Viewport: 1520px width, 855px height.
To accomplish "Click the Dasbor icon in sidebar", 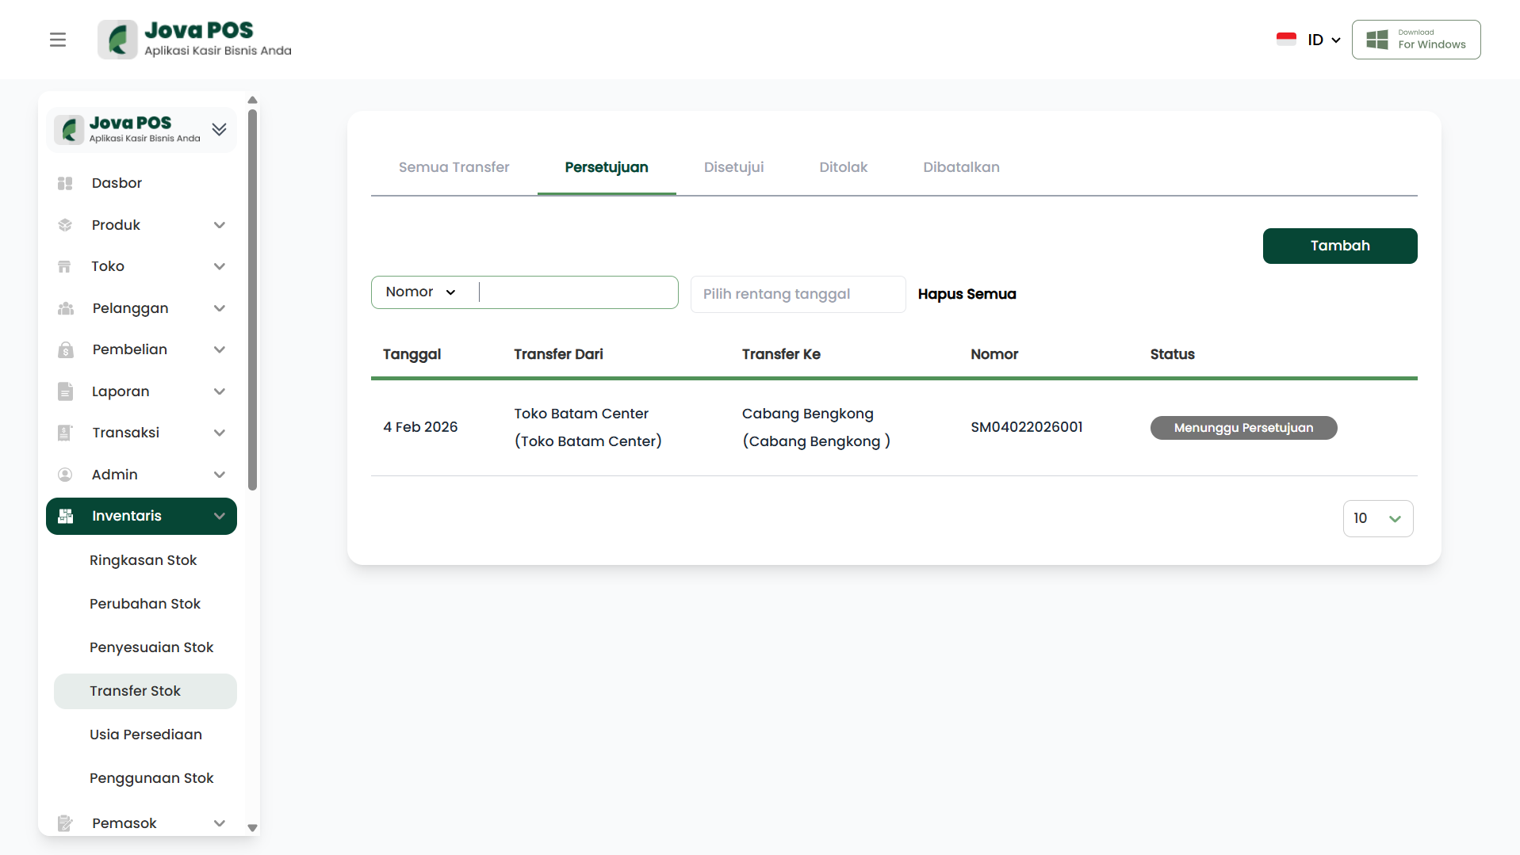I will pos(65,184).
